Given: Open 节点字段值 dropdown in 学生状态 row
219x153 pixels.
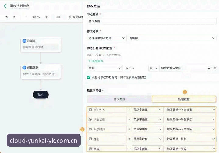Looking at the screenshot, I should click(147, 119).
